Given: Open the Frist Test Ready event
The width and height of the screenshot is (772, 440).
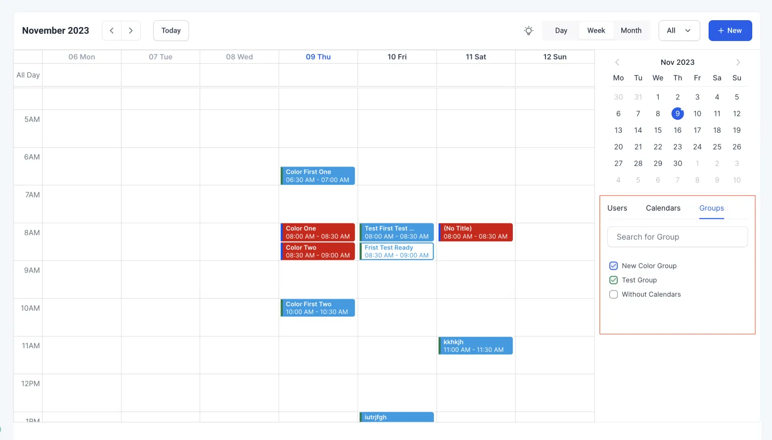Looking at the screenshot, I should click(x=396, y=252).
